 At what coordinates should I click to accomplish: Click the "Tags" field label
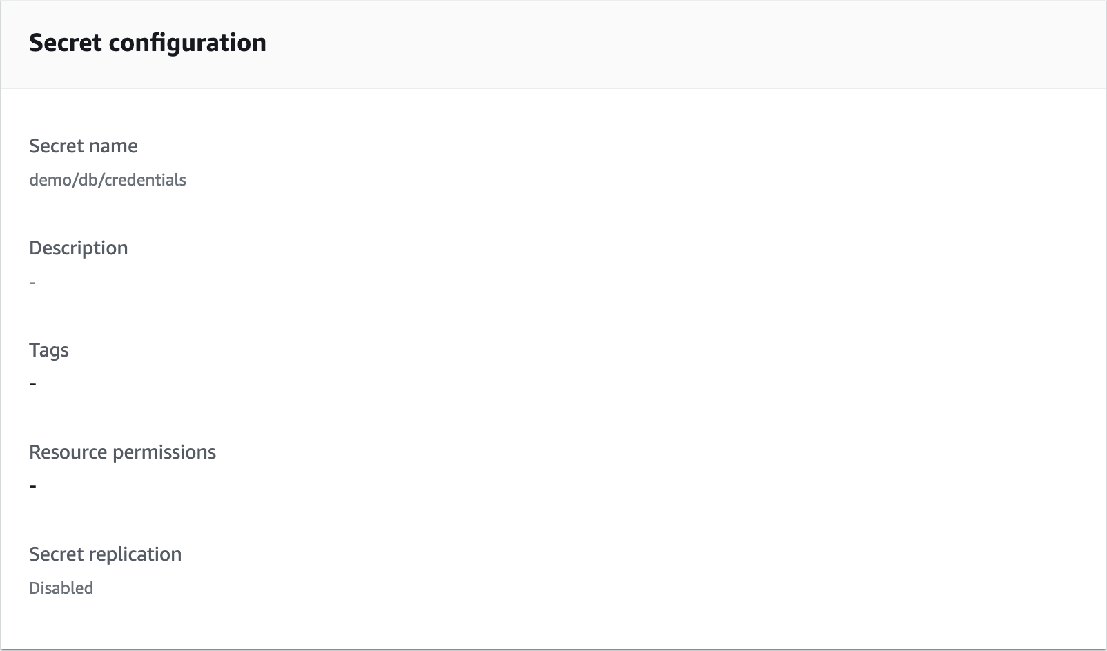(49, 350)
